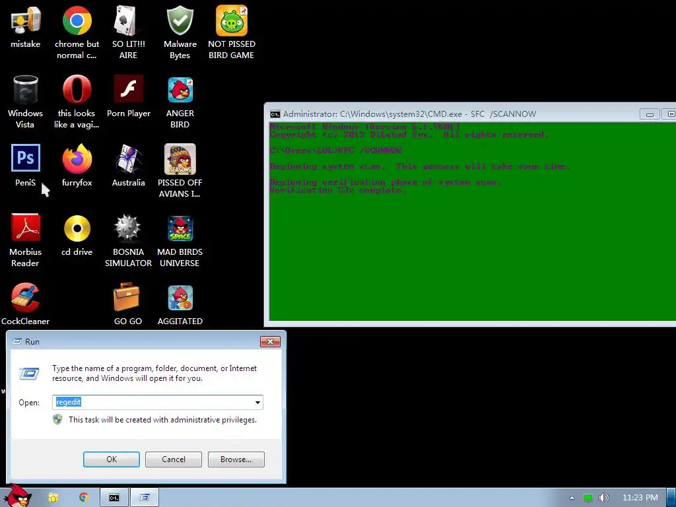The image size is (676, 507).
Task: Click the Show desktop strip
Action: coord(671,498)
